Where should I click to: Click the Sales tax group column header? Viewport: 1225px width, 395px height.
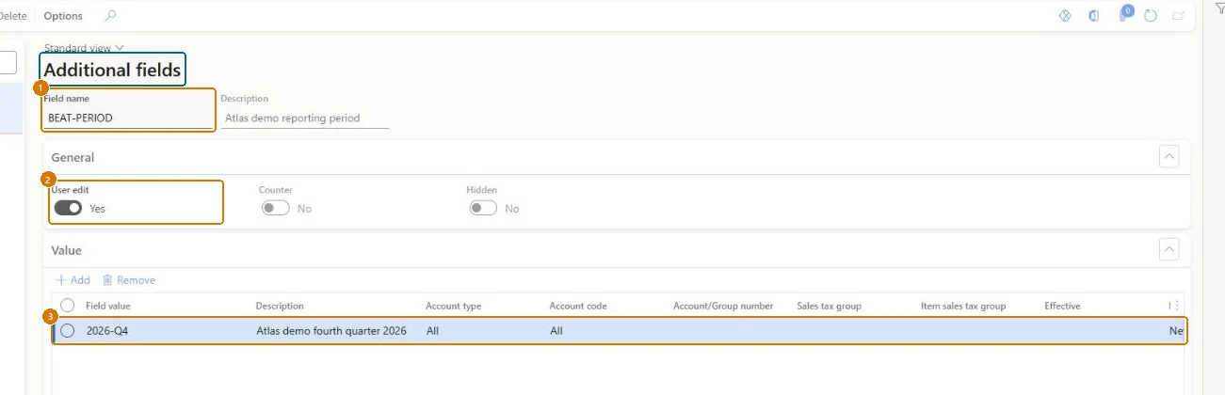[829, 306]
